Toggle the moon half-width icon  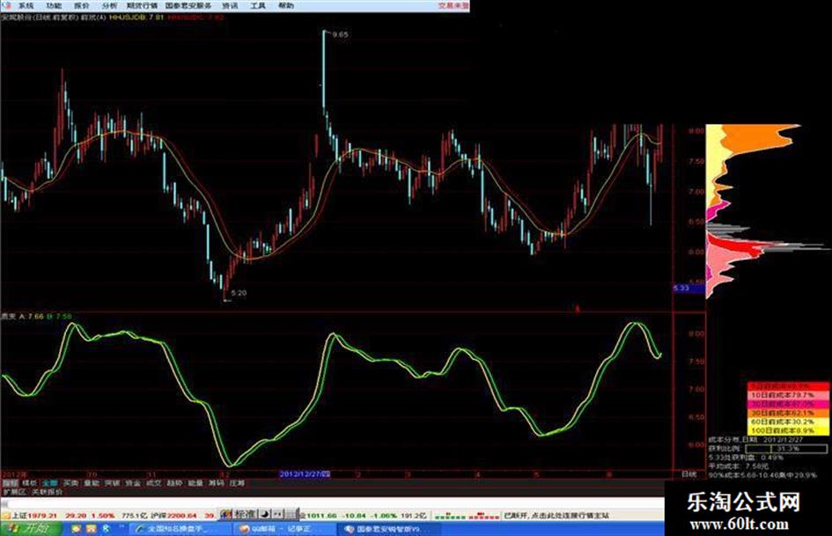click(x=265, y=514)
